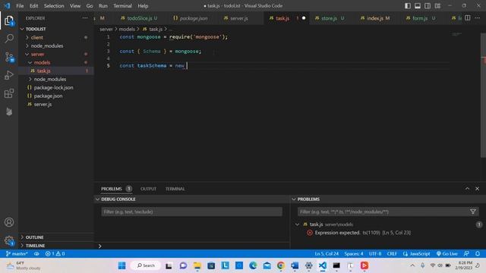The image size is (486, 273).
Task: Click the Spaces: 4 indentation setting
Action: coord(353,253)
